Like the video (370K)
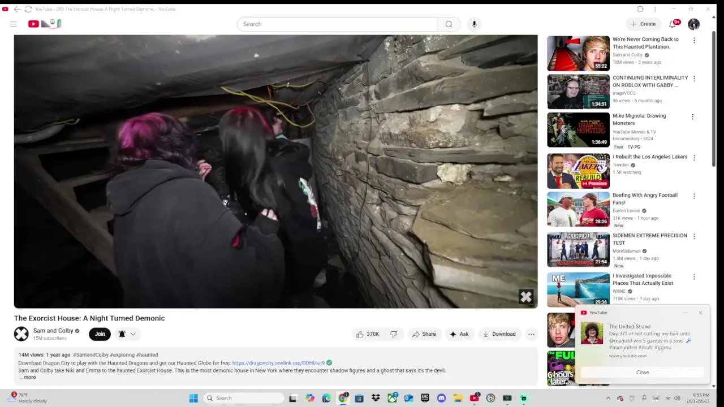The image size is (724, 407). [x=368, y=334]
